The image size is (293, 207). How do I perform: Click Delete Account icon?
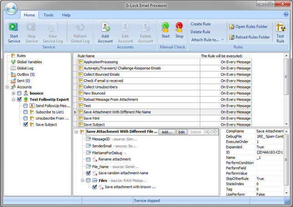click(146, 27)
